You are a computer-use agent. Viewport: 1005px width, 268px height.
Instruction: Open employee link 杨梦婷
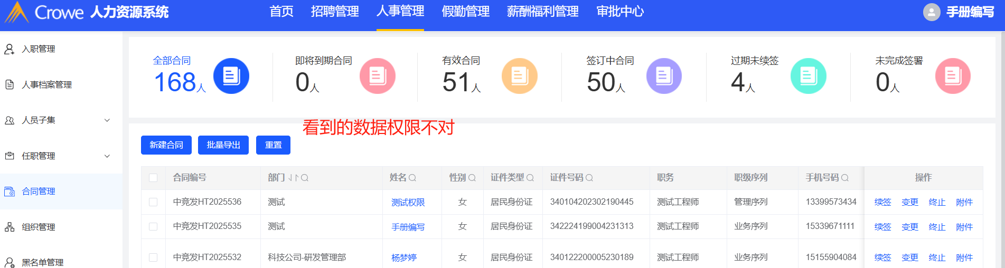(404, 257)
